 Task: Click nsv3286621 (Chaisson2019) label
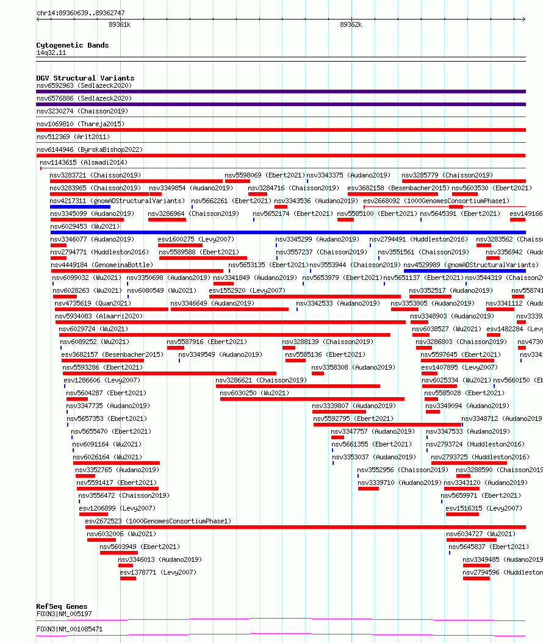point(261,380)
